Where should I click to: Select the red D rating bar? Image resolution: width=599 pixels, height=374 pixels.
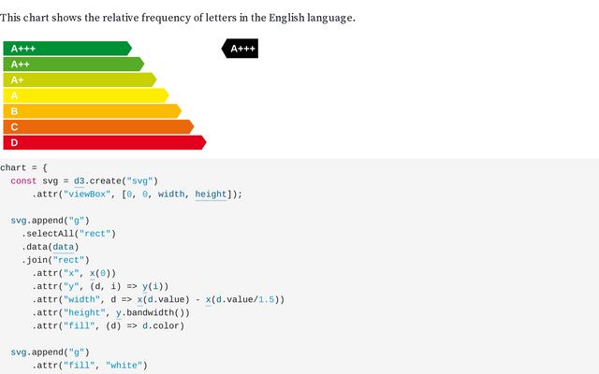point(103,142)
